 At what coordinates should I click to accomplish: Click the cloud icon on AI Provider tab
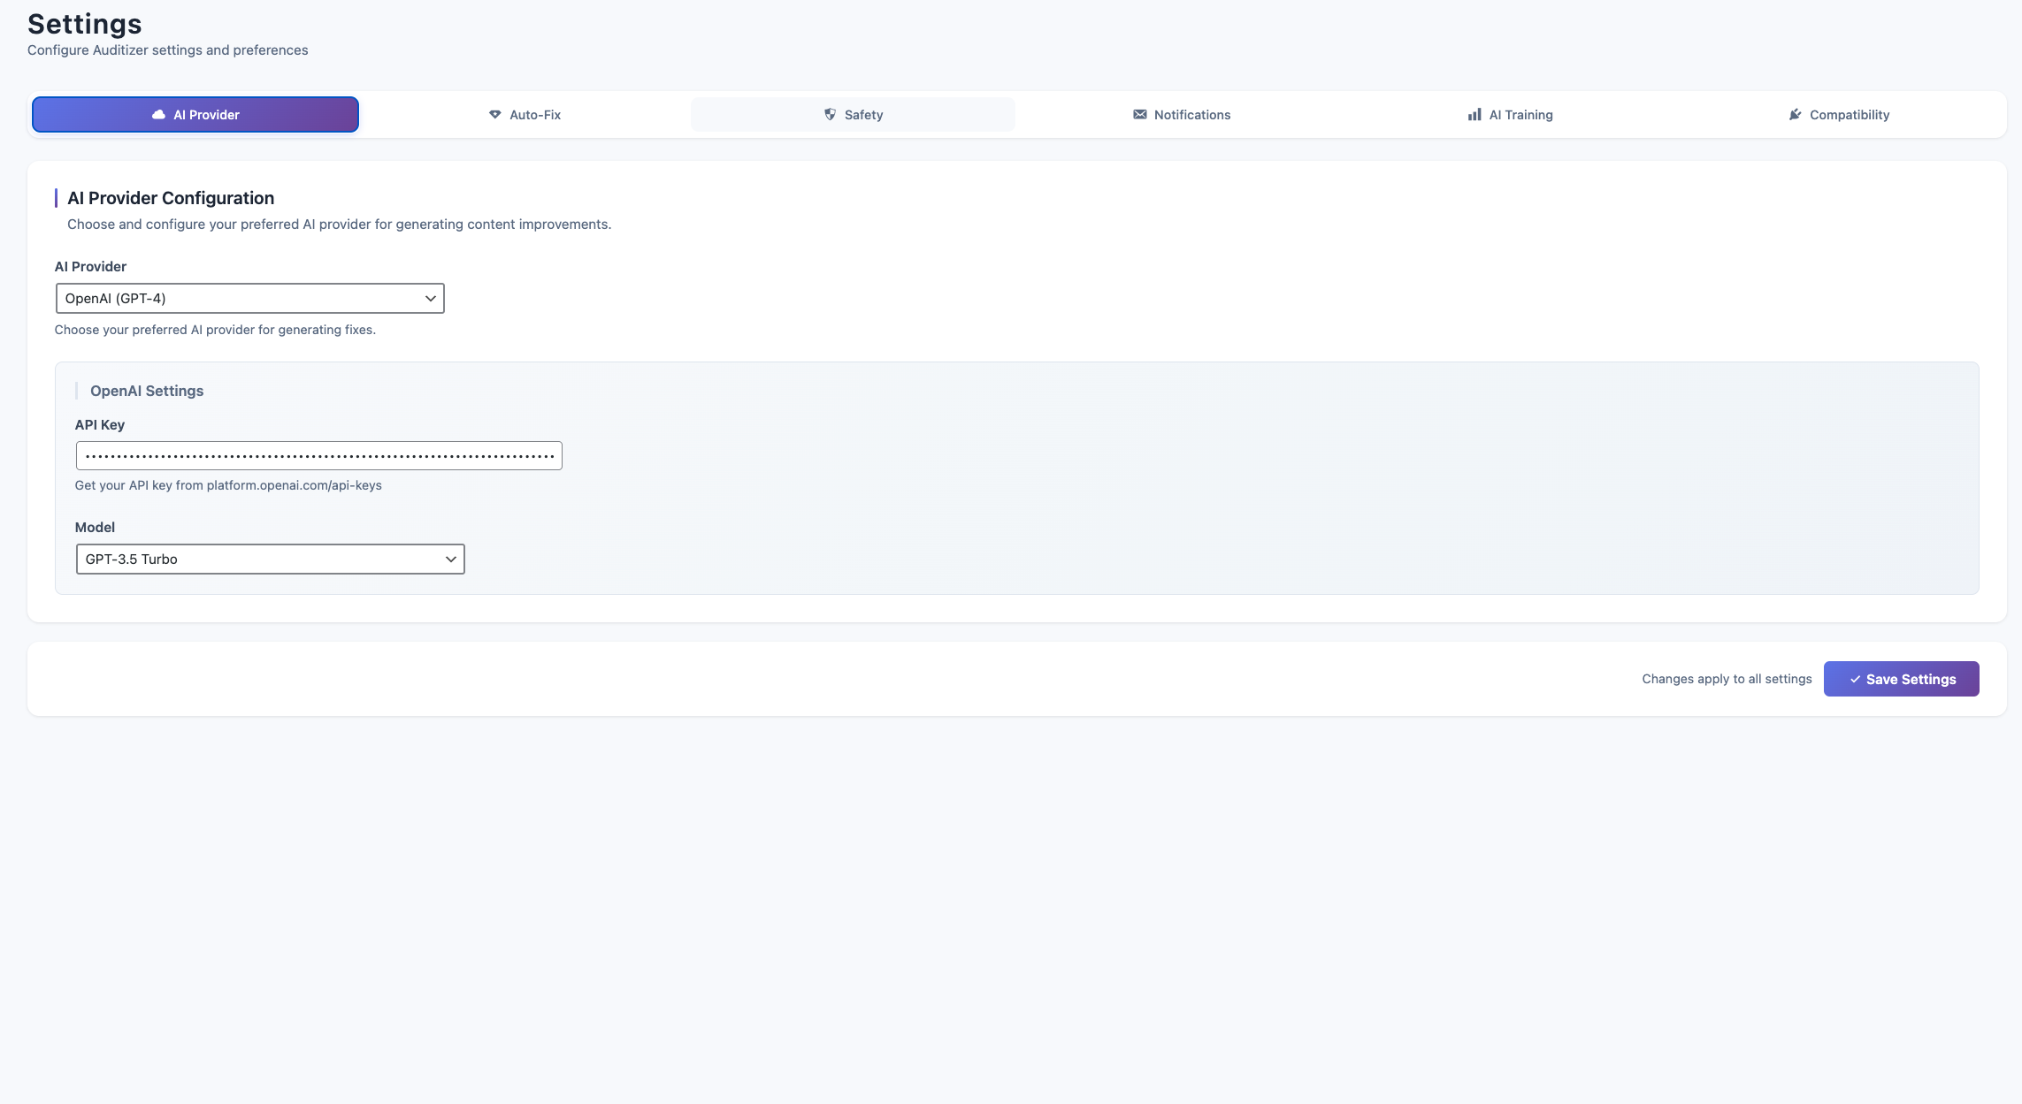point(159,115)
